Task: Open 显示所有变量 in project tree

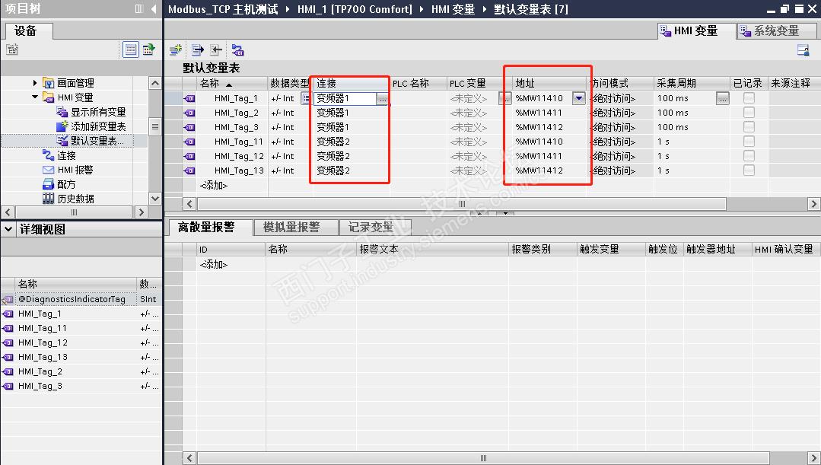Action: coord(98,112)
